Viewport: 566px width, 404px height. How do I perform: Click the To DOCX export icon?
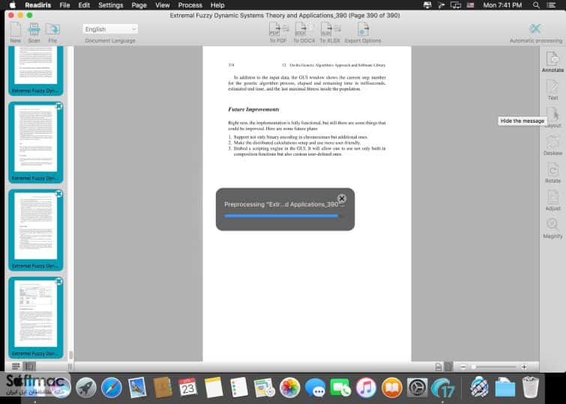pyautogui.click(x=304, y=32)
